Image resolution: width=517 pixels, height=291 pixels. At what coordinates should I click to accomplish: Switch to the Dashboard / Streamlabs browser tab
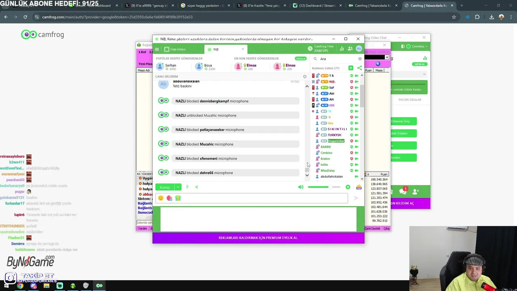[x=319, y=6]
